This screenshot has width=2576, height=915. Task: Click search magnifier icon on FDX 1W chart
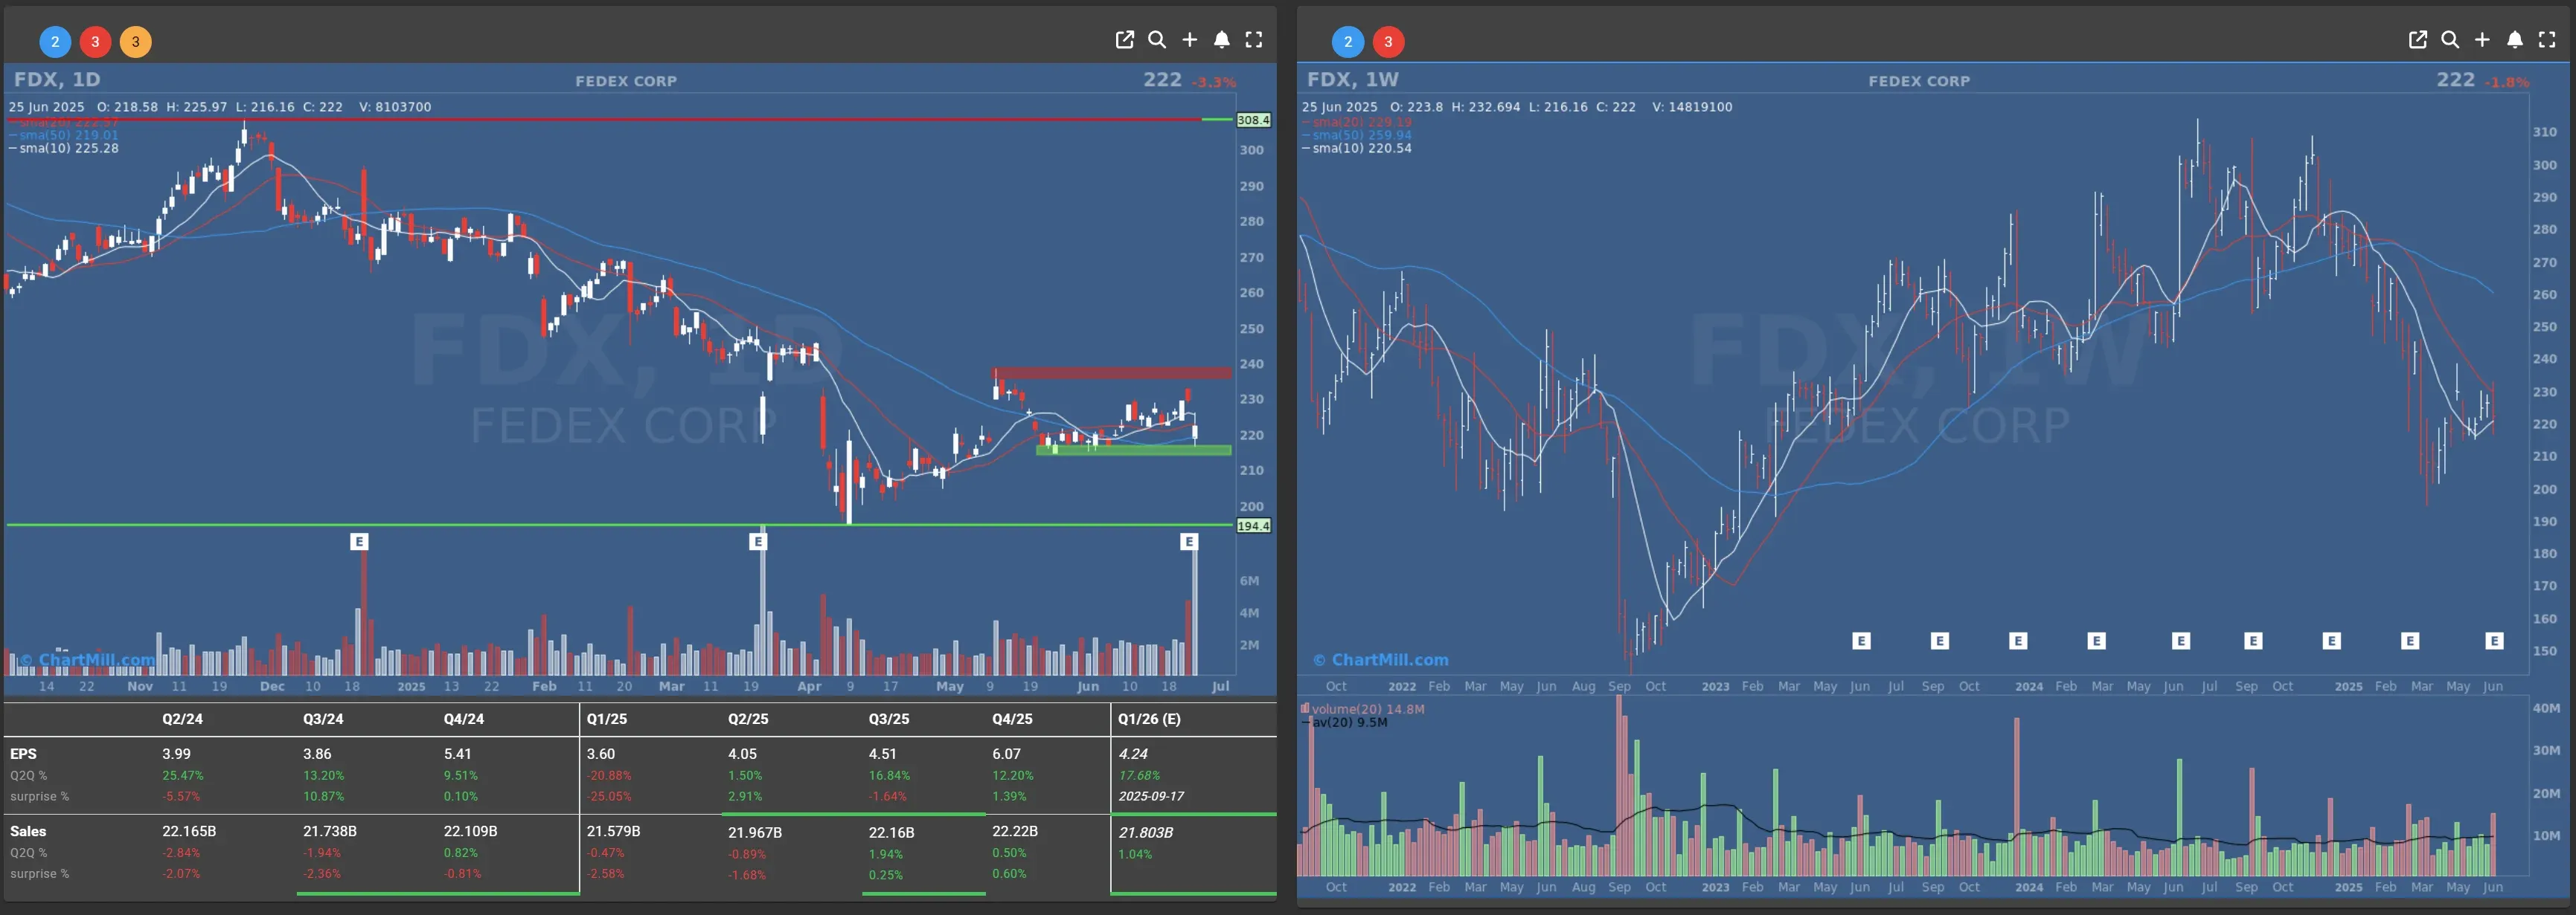[2450, 40]
